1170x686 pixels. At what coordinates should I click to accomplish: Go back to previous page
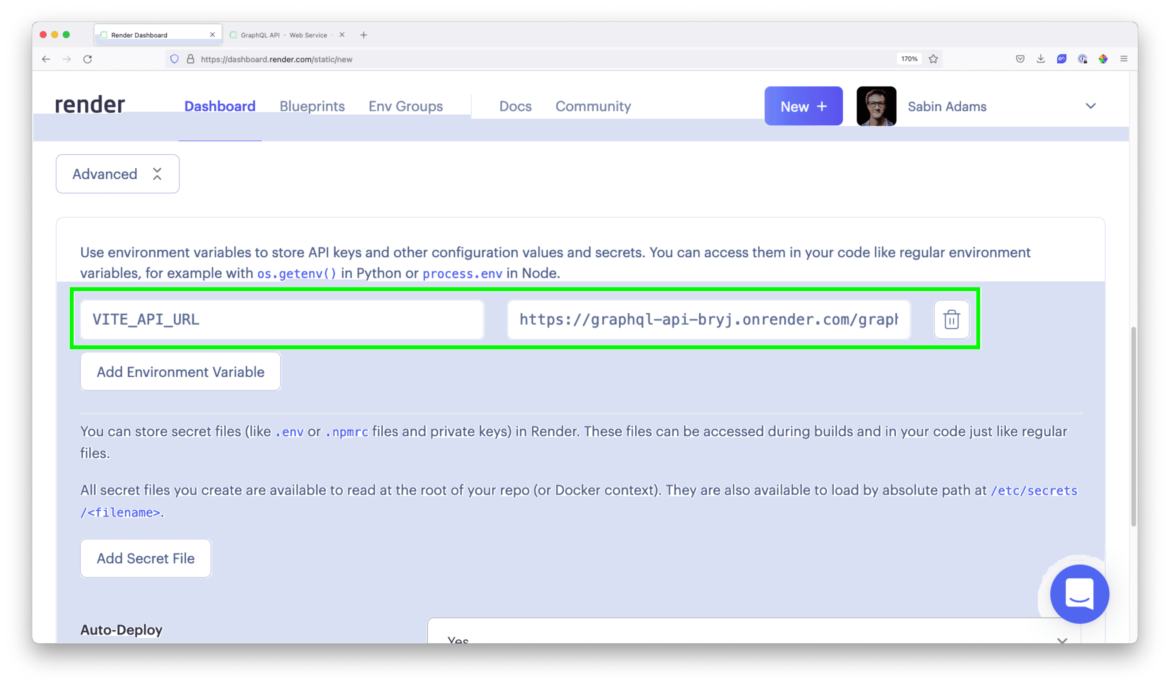point(46,59)
